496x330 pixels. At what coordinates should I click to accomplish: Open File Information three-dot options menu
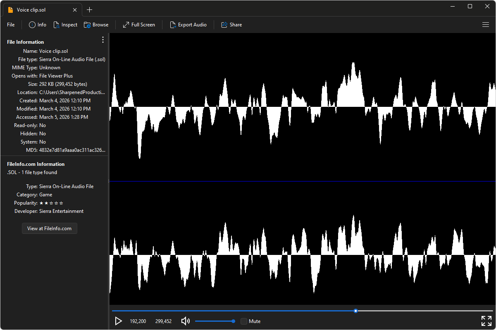click(103, 40)
